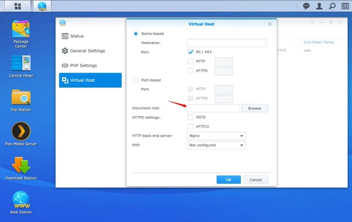Enable HTTP checkbox under Name-based
352x222 pixels.
(190, 61)
